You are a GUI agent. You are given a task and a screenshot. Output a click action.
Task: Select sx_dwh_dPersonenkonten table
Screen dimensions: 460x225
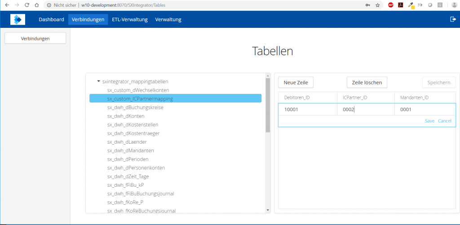[x=136, y=168]
